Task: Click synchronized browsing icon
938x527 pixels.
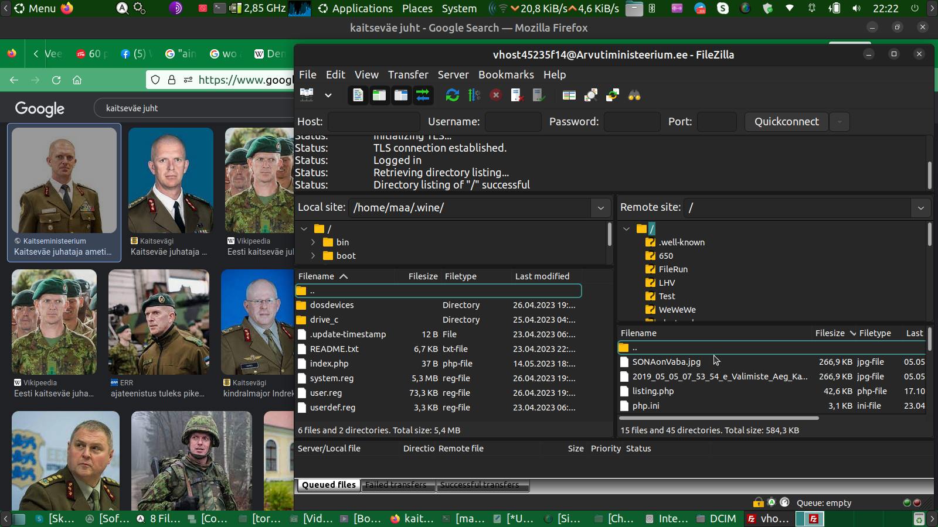Action: (613, 95)
